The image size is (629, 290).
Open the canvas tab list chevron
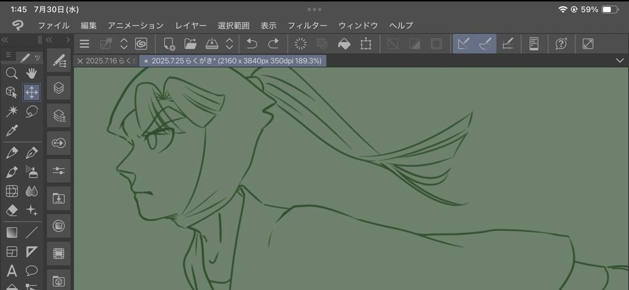click(620, 60)
